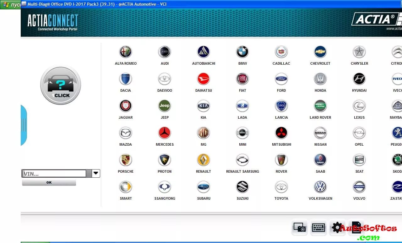Open the Windows Start button
The height and width of the screenshot is (243, 402).
click(x=10, y=5)
